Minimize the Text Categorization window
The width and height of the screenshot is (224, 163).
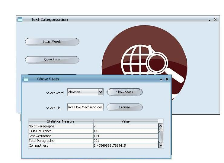pyautogui.click(x=210, y=20)
